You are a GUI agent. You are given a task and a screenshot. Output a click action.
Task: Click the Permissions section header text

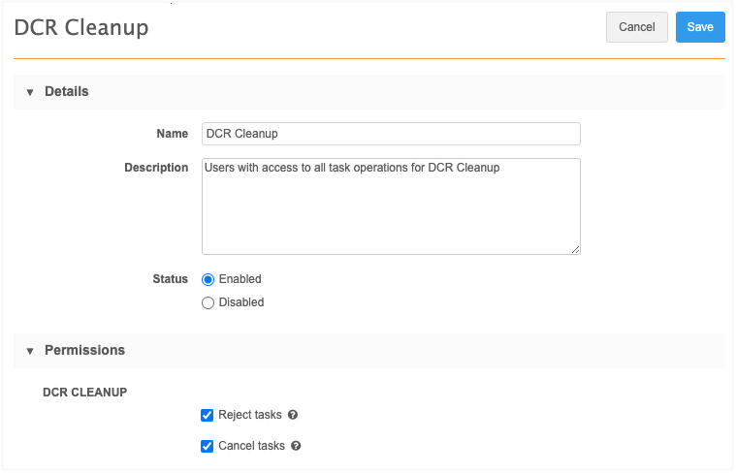coord(84,351)
